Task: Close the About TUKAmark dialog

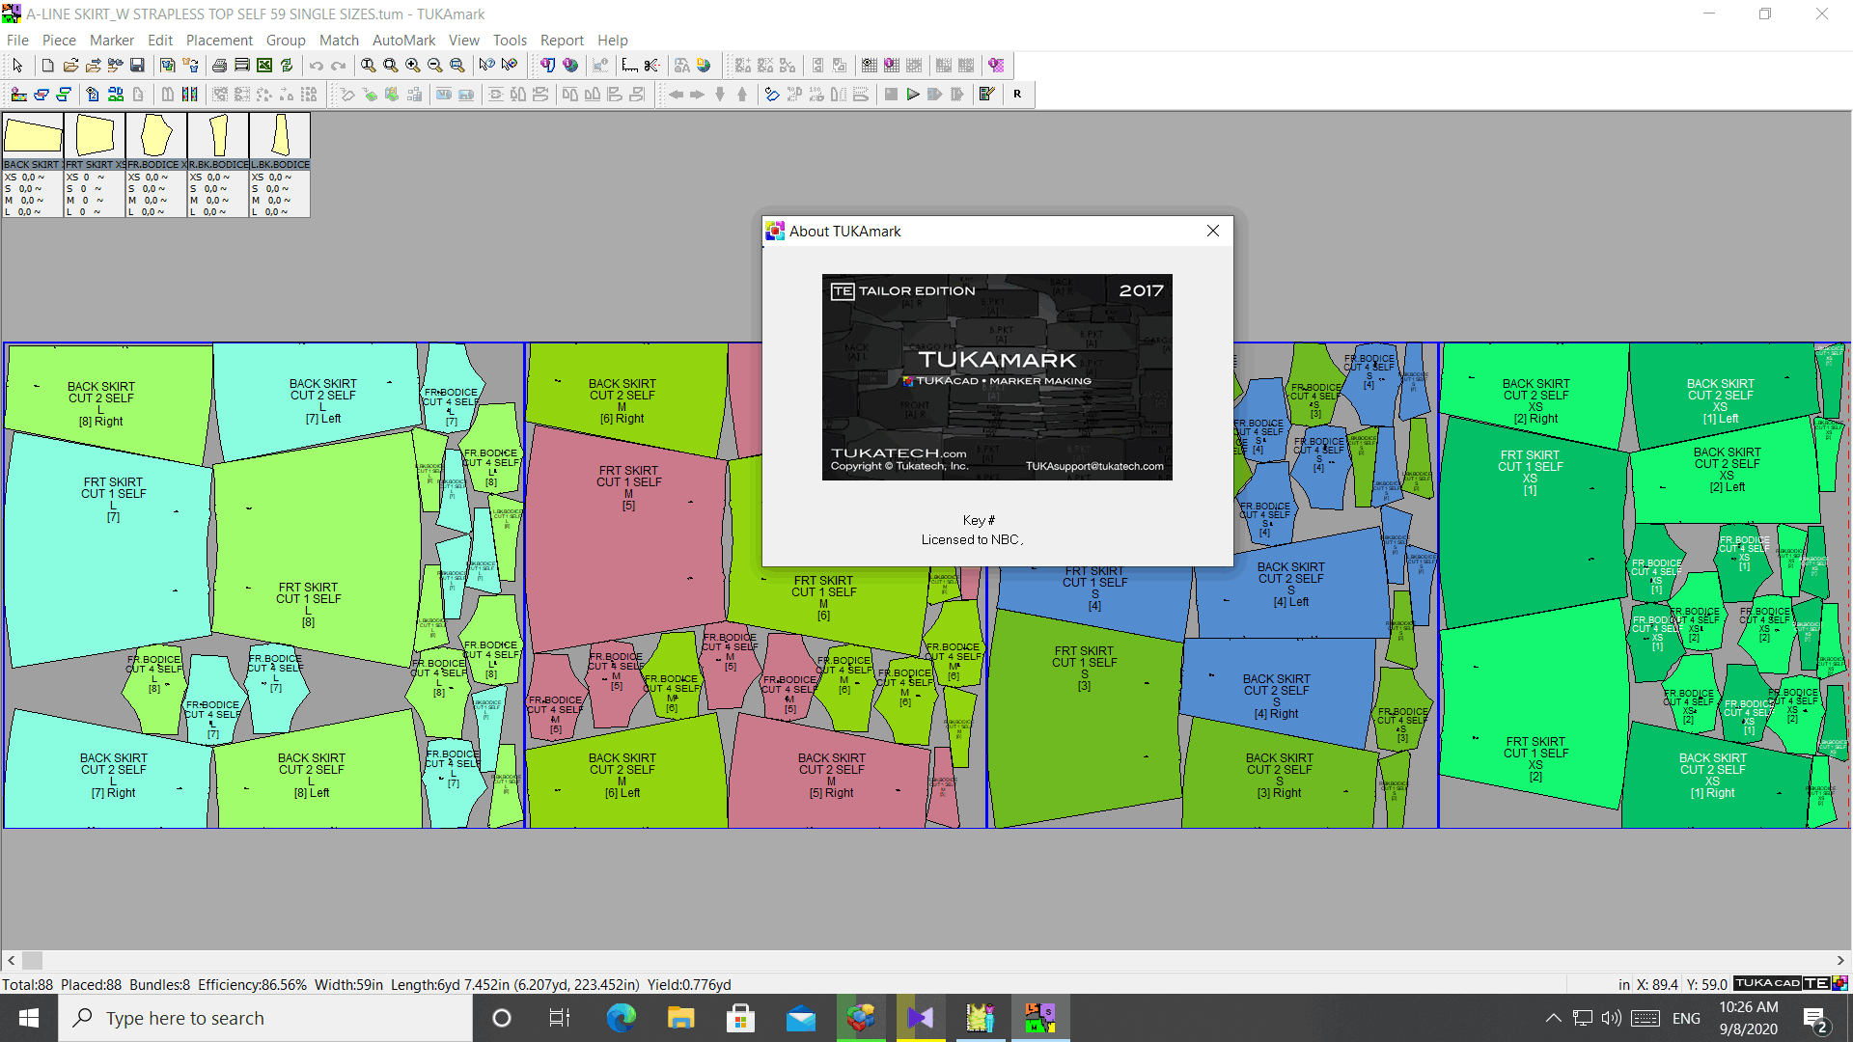Action: coord(1213,231)
